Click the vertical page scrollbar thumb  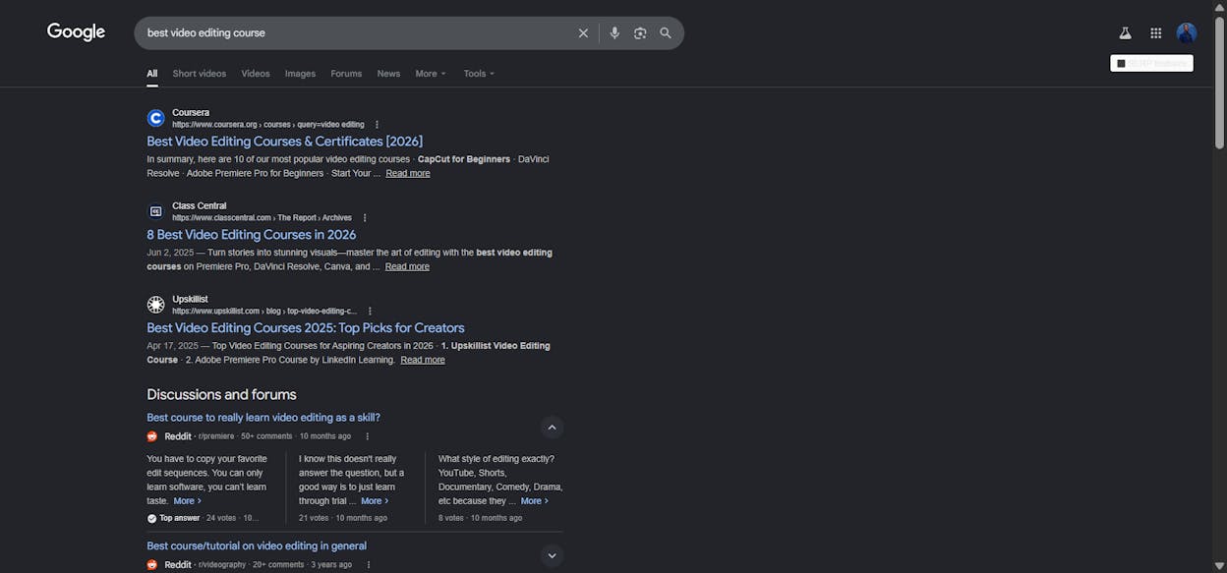(1220, 81)
